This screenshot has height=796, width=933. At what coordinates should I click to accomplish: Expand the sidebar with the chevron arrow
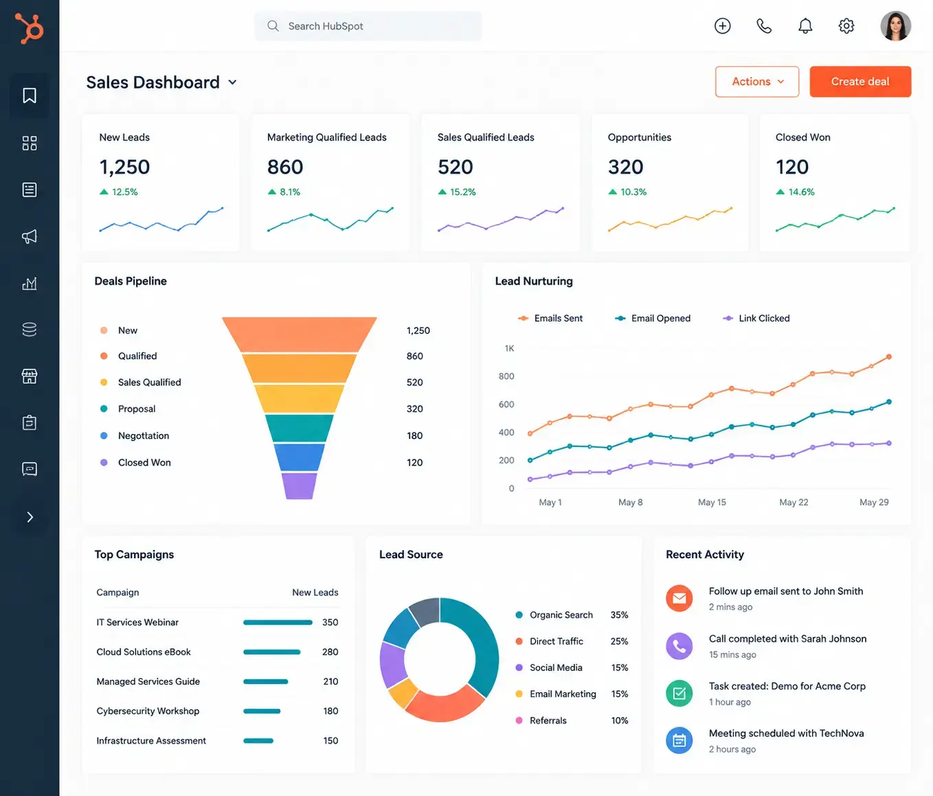[x=30, y=517]
